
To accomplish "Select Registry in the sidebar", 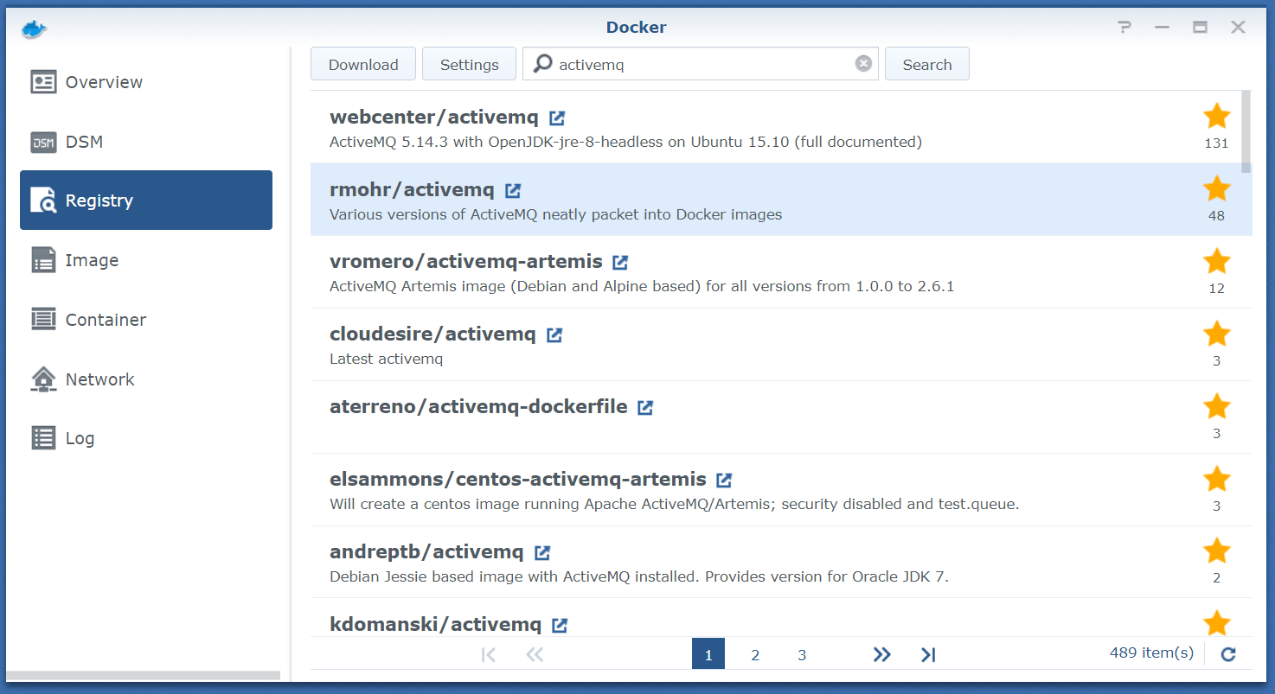I will tap(43, 200).
